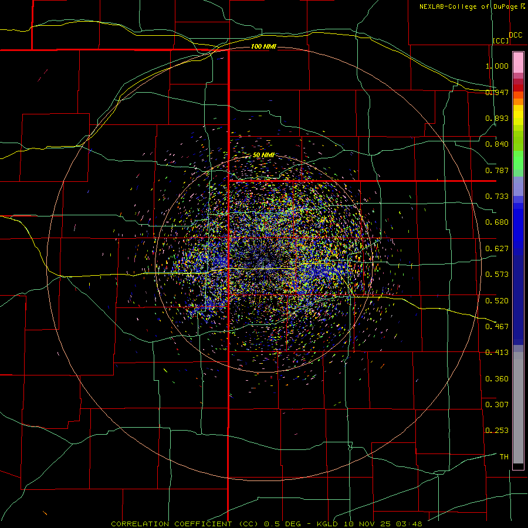Click the 0.733 scale value
528x528 pixels.
click(497, 197)
